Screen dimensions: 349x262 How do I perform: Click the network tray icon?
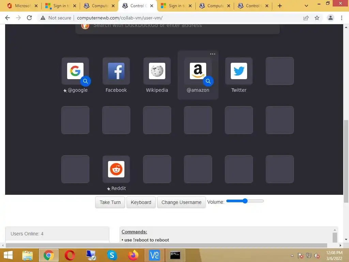309,256
